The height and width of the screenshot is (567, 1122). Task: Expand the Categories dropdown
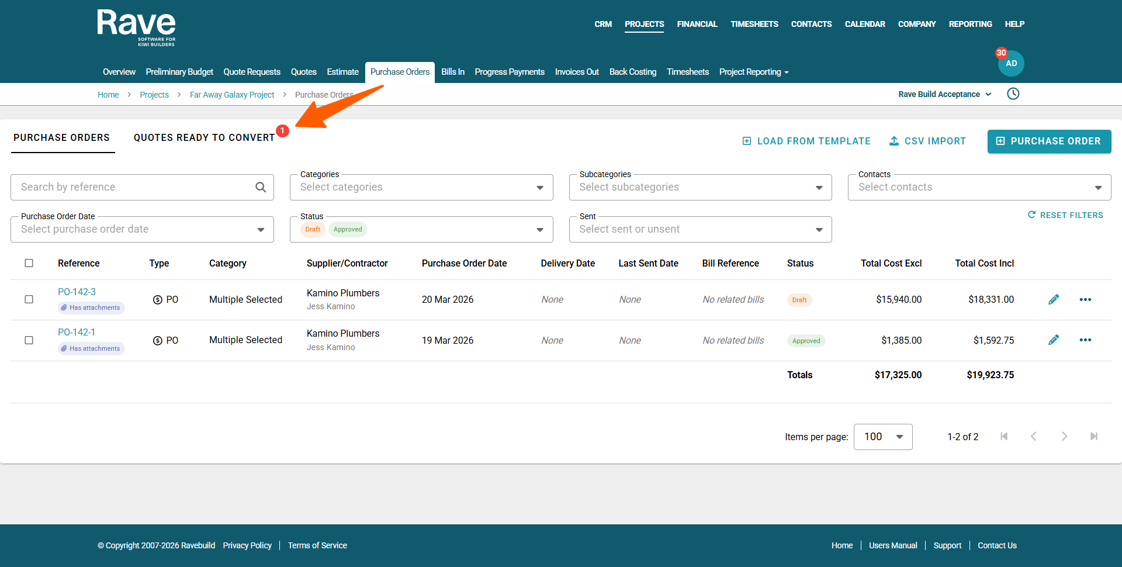pos(421,188)
